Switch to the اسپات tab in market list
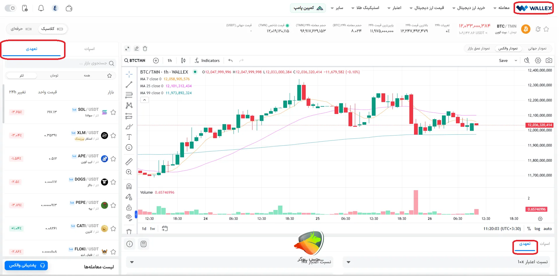 click(x=90, y=49)
